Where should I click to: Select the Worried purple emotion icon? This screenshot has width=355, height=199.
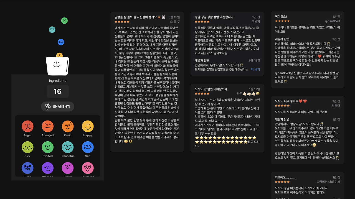[x=47, y=168]
